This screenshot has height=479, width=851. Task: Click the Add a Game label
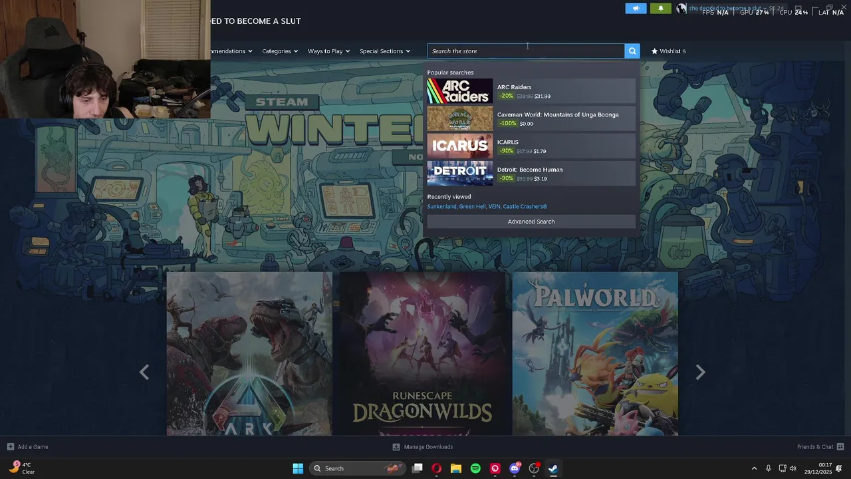[33, 447]
